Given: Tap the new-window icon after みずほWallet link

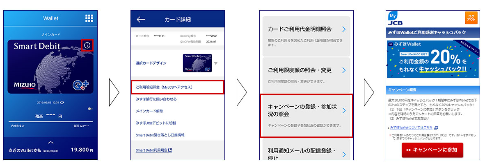Looking at the screenshot, I should coord(436,128).
